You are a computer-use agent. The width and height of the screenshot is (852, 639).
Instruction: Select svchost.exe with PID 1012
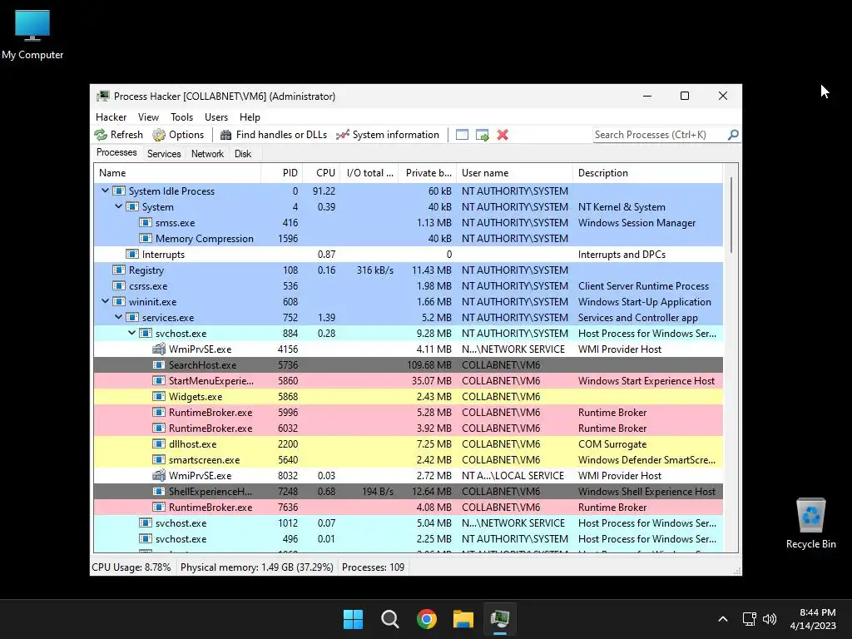coord(408,523)
